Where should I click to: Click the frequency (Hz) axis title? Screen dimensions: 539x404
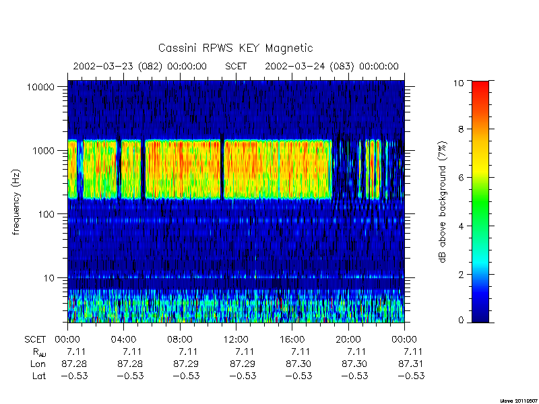pyautogui.click(x=15, y=202)
